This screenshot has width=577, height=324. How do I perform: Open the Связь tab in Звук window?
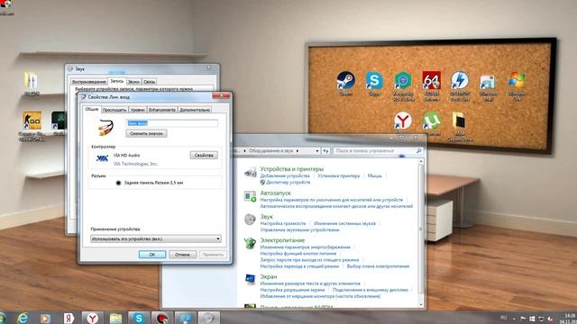pos(149,82)
